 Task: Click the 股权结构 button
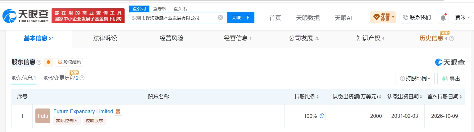69,62
